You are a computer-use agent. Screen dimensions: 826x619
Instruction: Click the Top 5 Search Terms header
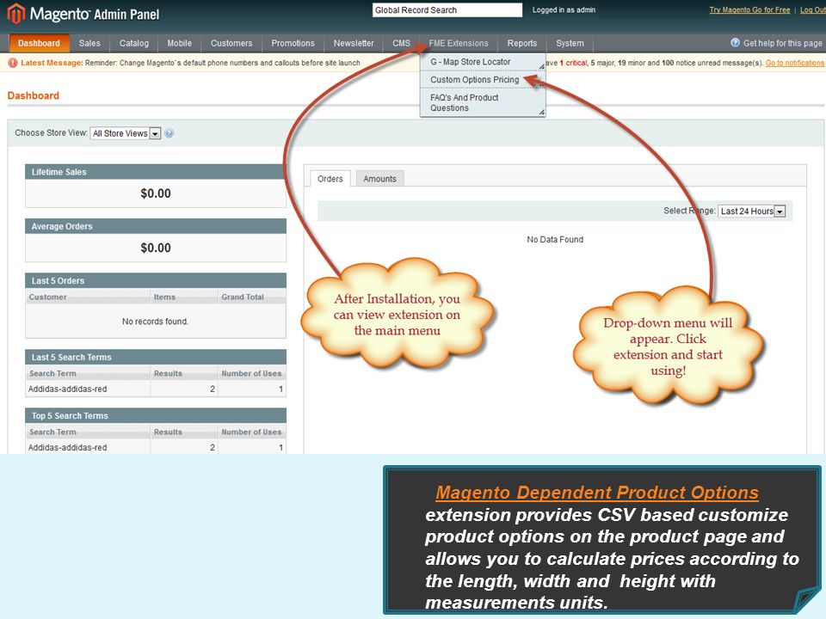tap(156, 415)
